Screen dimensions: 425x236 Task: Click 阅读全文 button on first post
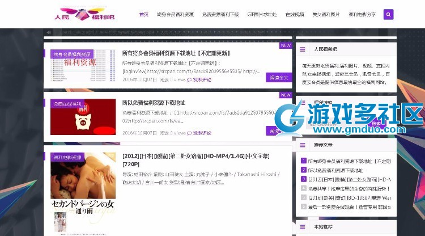pyautogui.click(x=279, y=78)
